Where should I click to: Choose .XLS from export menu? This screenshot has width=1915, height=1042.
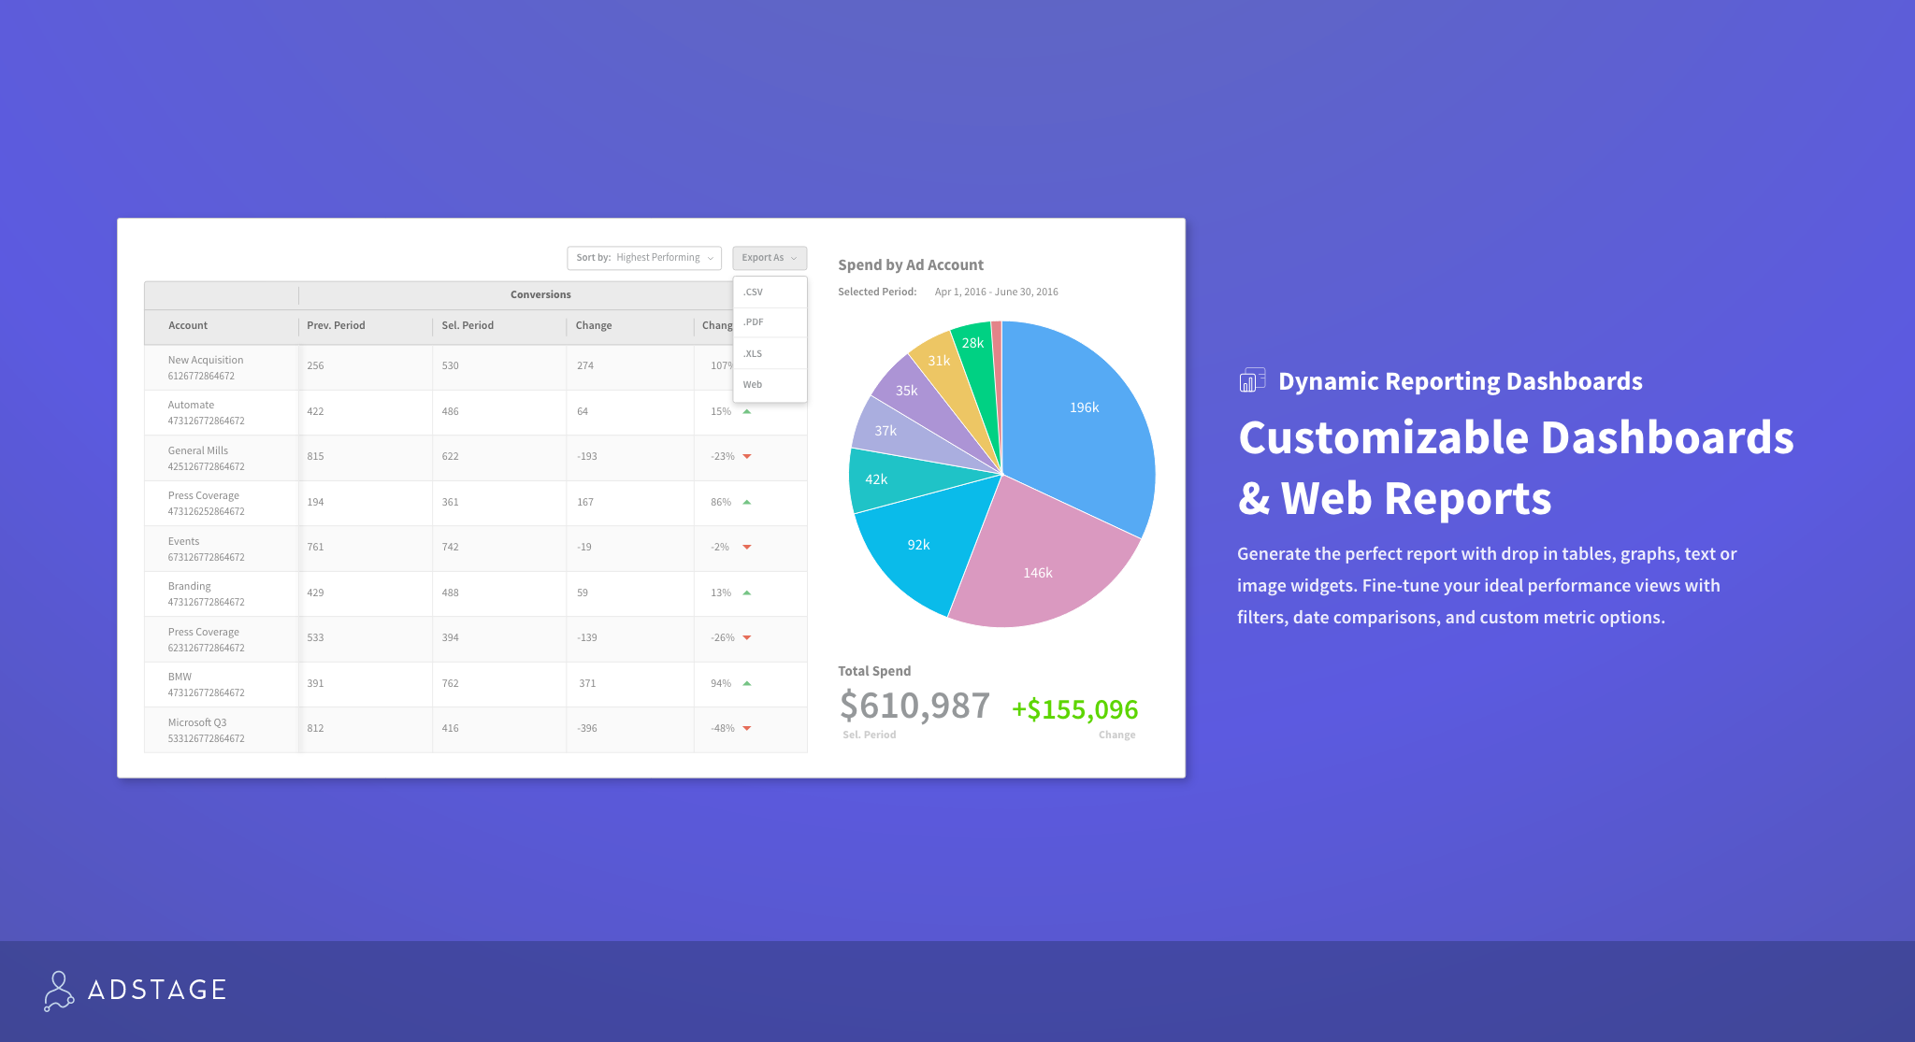click(754, 354)
